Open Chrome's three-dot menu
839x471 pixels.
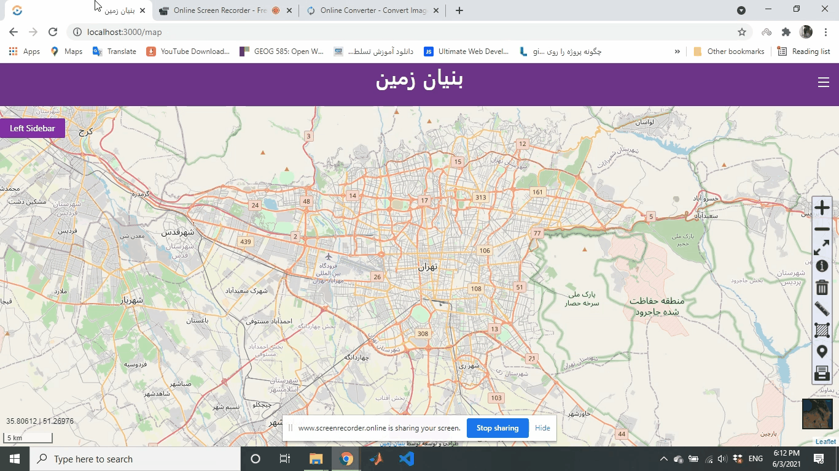[x=825, y=32]
